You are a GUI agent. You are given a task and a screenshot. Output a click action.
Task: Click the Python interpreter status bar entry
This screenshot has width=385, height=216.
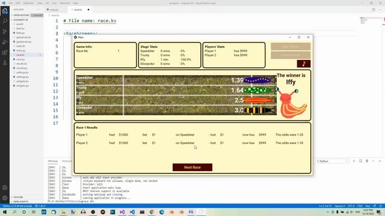click(x=17, y=206)
